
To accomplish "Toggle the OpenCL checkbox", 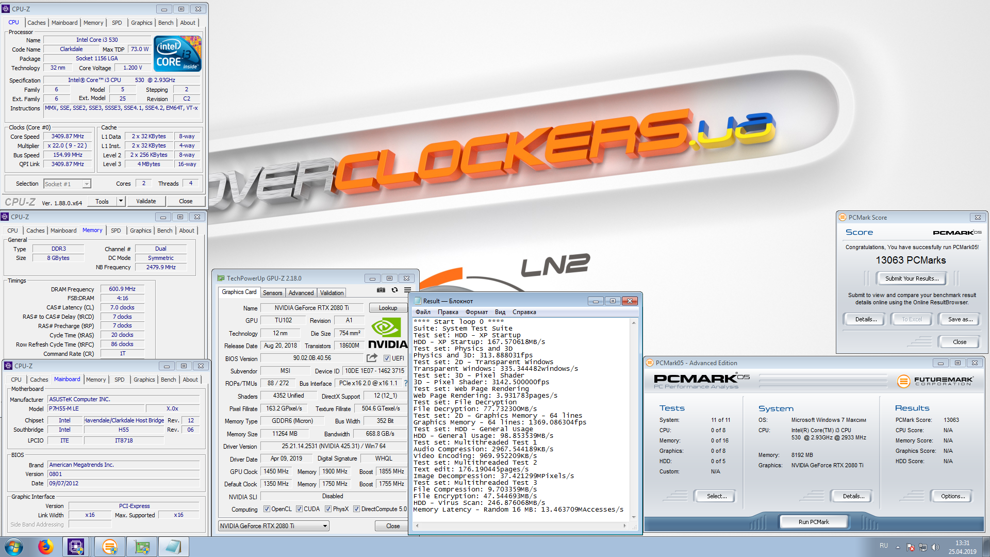I will pos(267,509).
